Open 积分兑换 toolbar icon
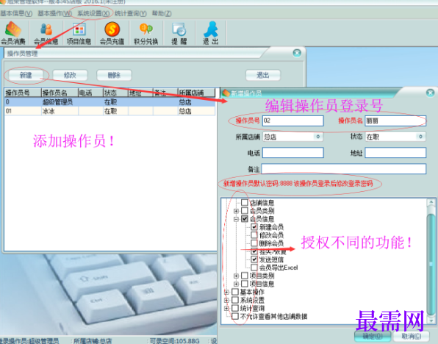 pos(146,33)
